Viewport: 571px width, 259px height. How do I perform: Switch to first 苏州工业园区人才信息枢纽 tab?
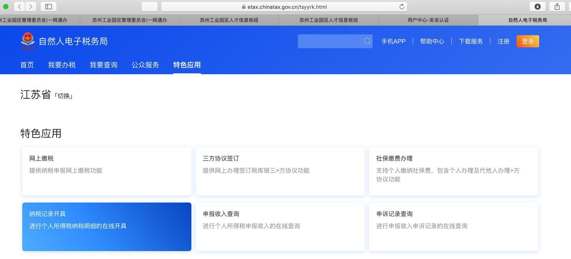(x=229, y=20)
